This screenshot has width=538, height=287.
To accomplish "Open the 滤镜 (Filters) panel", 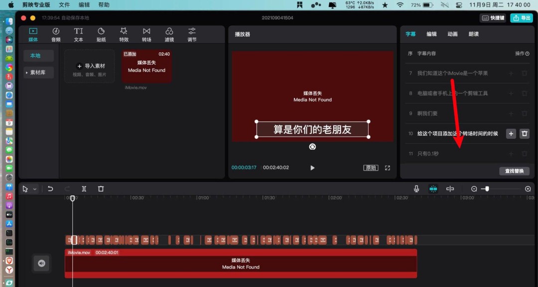I will click(x=169, y=34).
